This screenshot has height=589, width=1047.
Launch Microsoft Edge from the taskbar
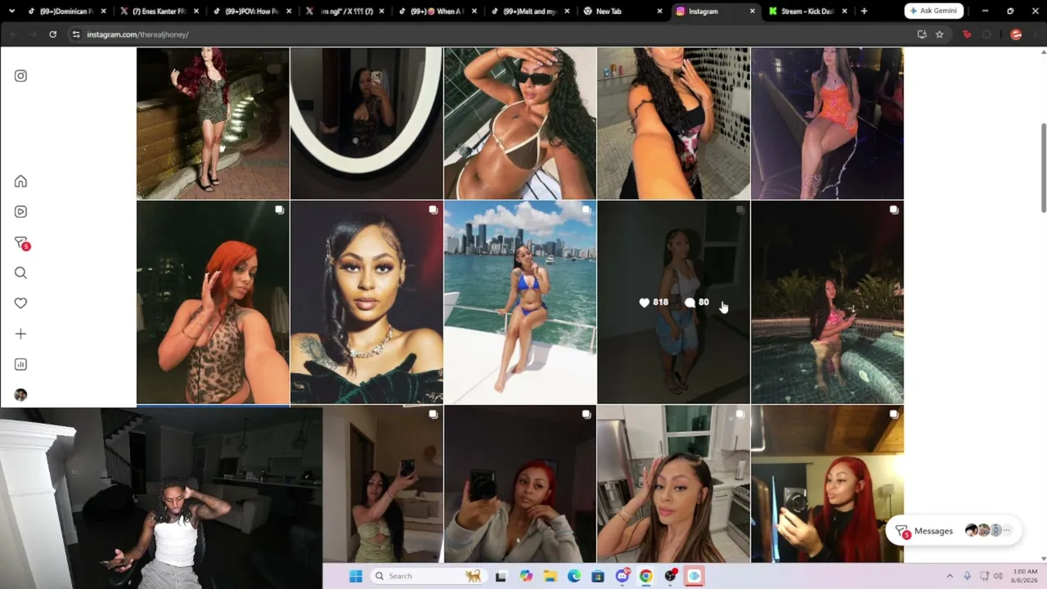(574, 576)
